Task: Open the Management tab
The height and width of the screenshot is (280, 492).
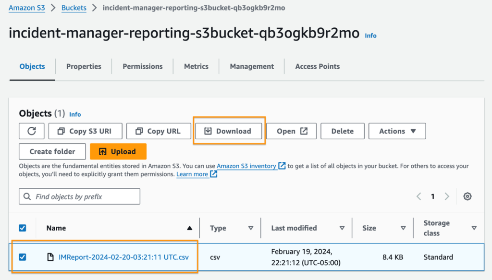Action: pos(251,66)
